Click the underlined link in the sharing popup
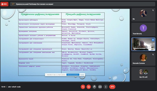Image resolution: width=157 pixels, height=91 pixels. tap(82, 75)
